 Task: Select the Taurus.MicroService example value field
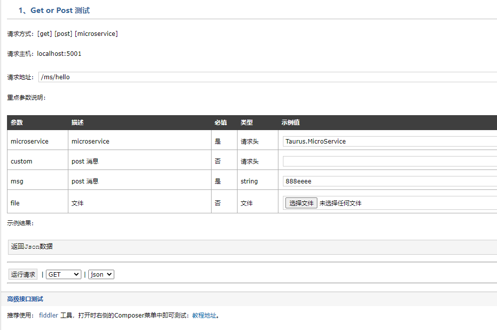349,141
